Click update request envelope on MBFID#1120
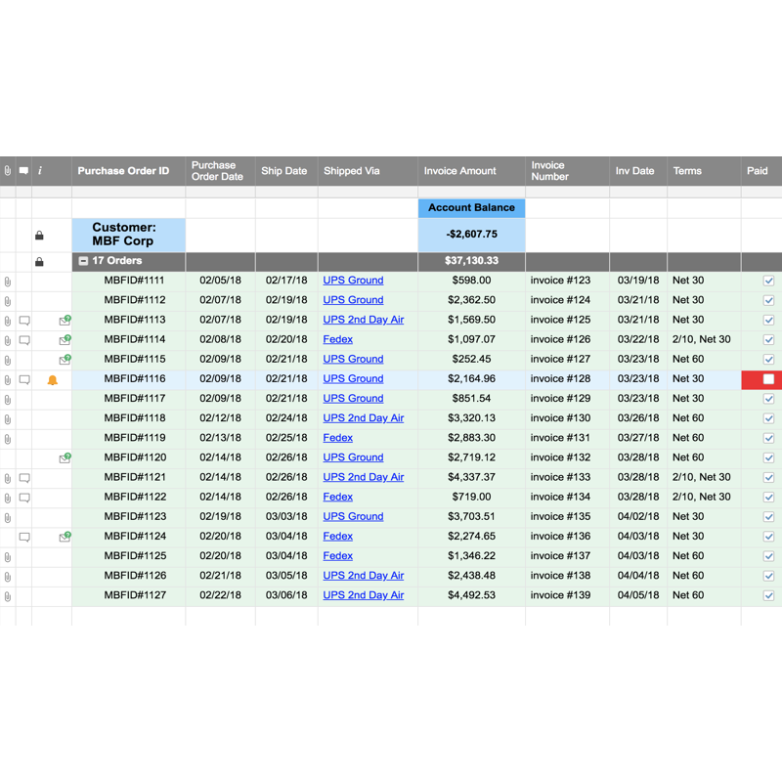This screenshot has width=782, height=782. point(65,457)
